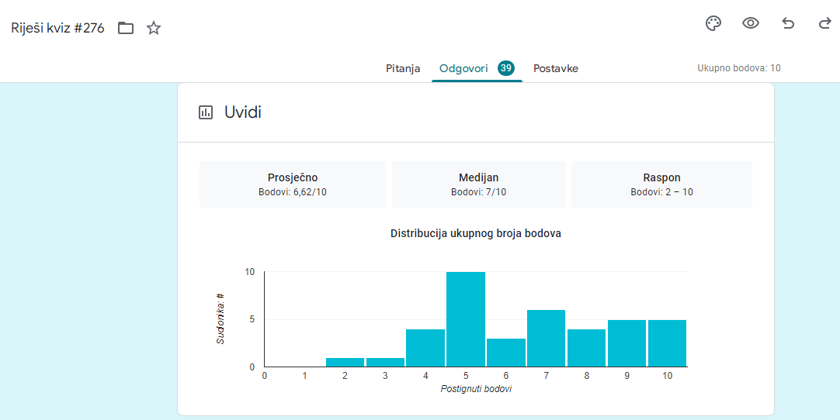The image size is (840, 420).
Task: Select the Raspon score card
Action: tap(661, 184)
